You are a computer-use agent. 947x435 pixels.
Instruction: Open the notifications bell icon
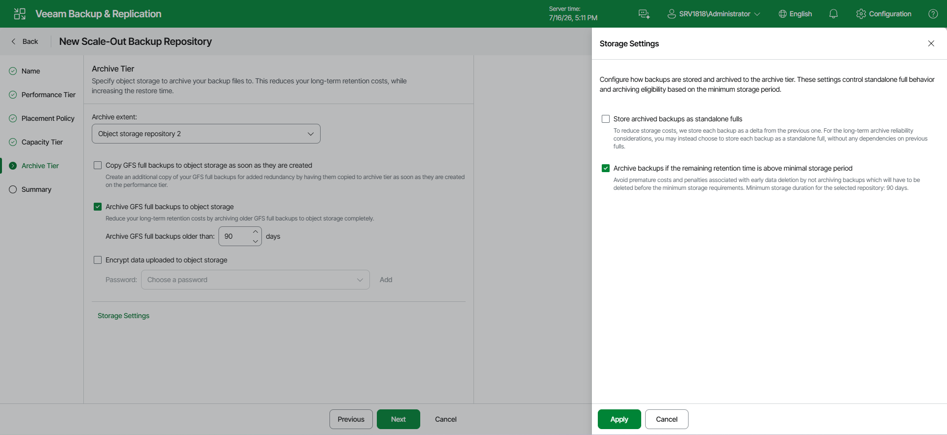point(834,14)
